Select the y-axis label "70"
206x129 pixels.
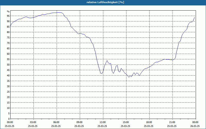(x=8, y=43)
